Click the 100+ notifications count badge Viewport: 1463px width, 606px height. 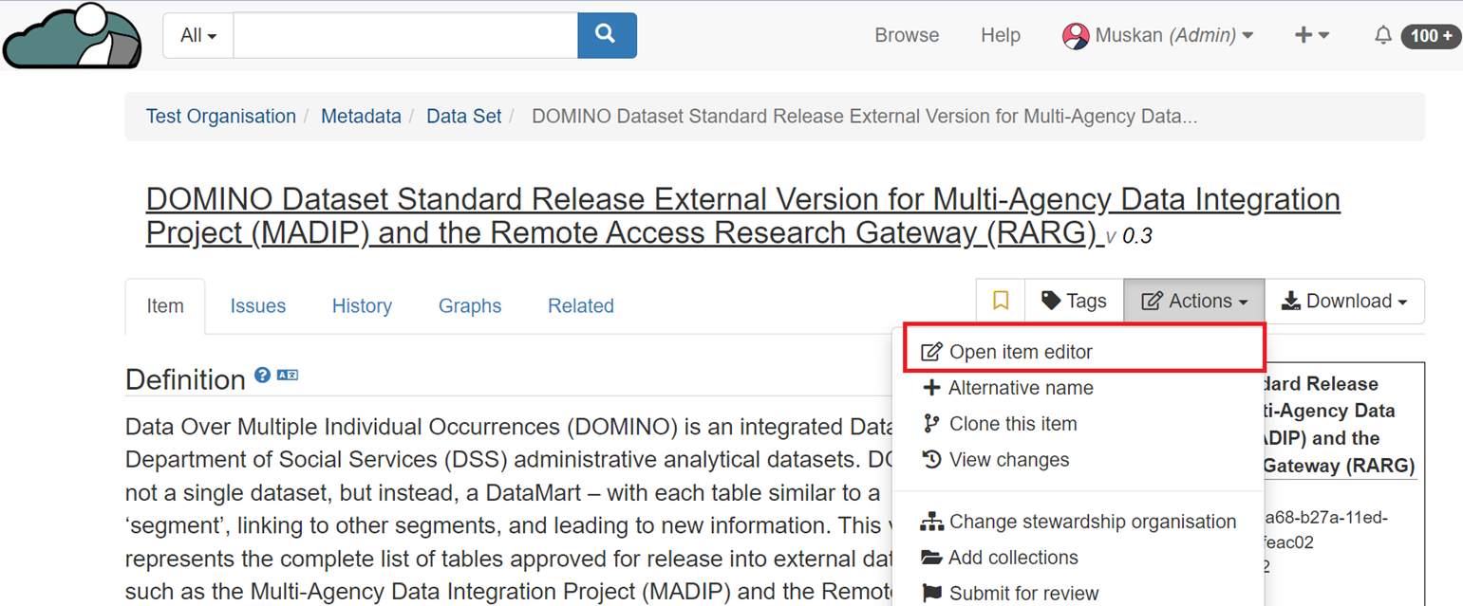(1431, 36)
